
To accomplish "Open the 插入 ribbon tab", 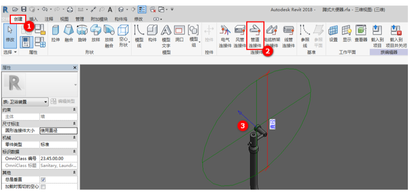I will tap(34, 19).
